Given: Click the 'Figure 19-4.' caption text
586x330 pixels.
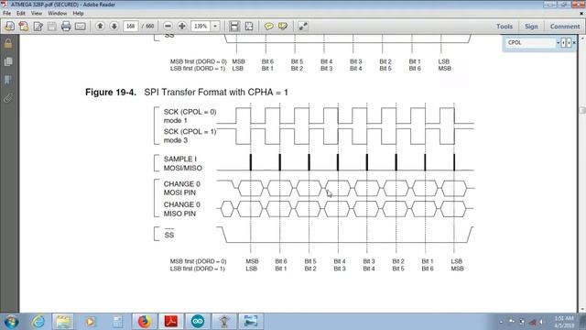Looking at the screenshot, I should (111, 93).
